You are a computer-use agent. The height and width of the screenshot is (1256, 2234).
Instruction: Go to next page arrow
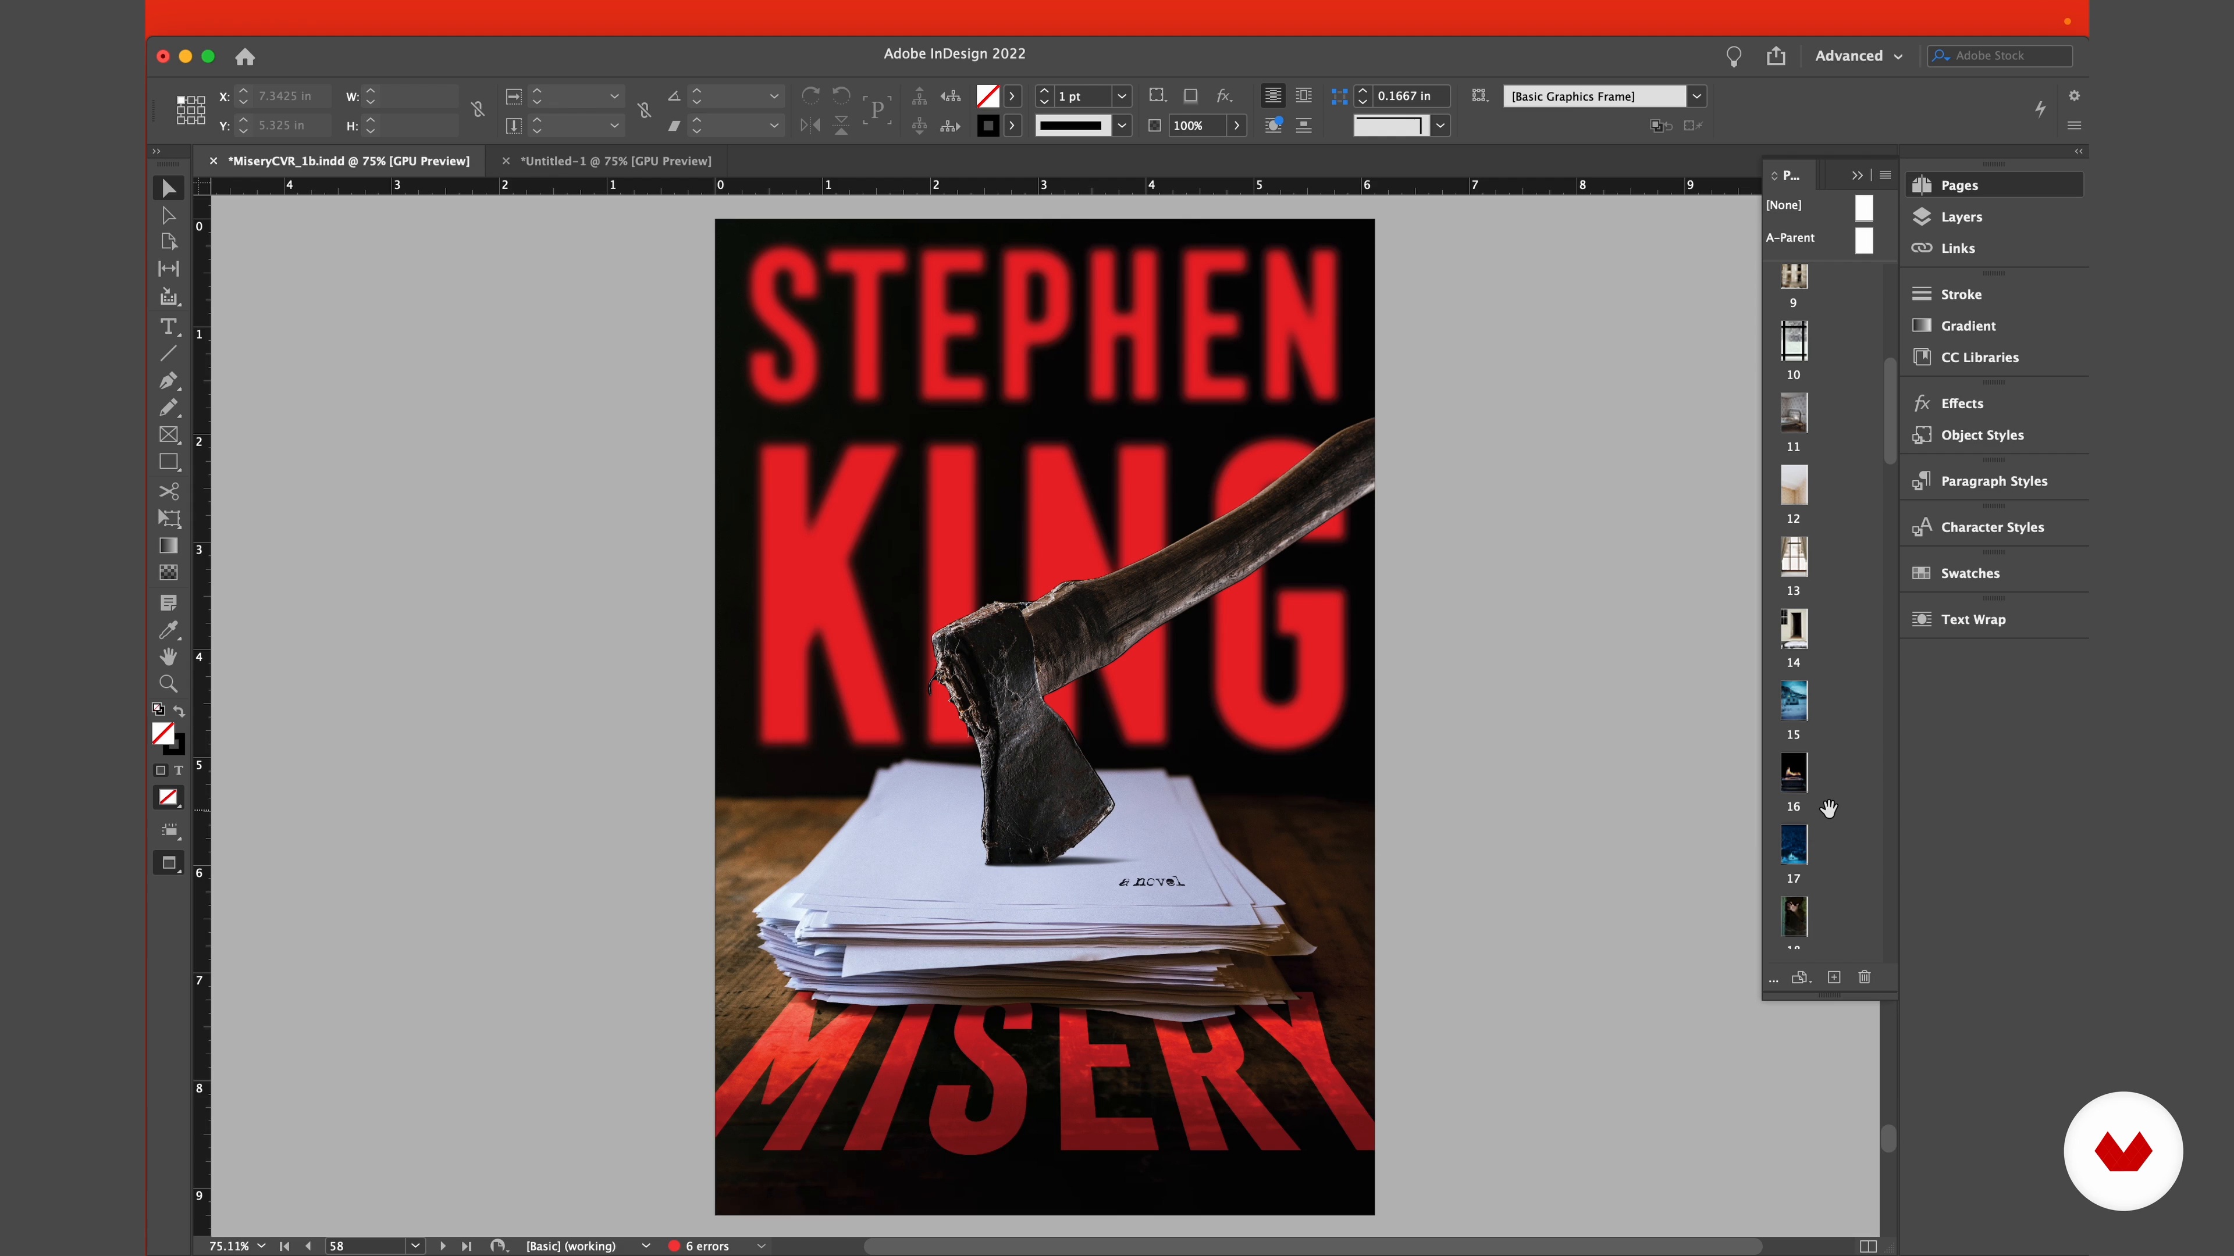point(443,1246)
